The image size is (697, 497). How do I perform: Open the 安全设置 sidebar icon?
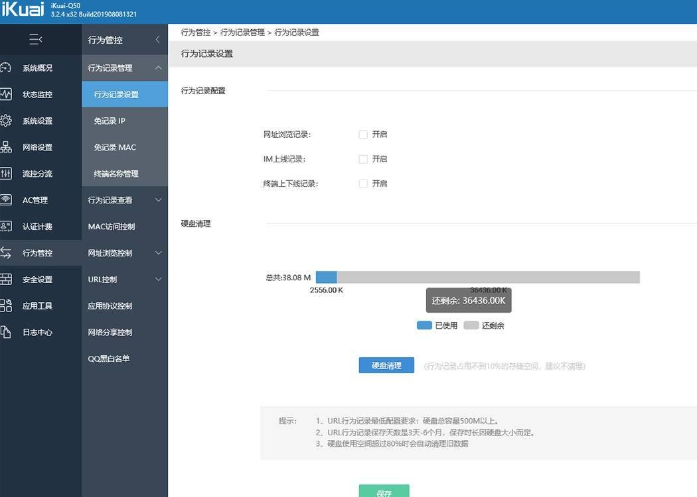pos(8,279)
